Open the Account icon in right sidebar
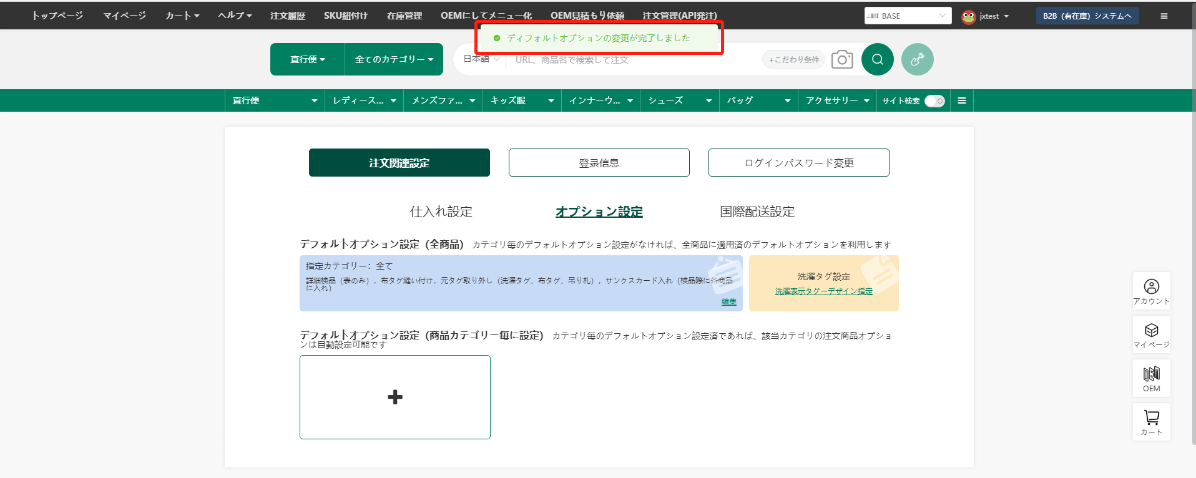The image size is (1196, 478). coord(1151,291)
